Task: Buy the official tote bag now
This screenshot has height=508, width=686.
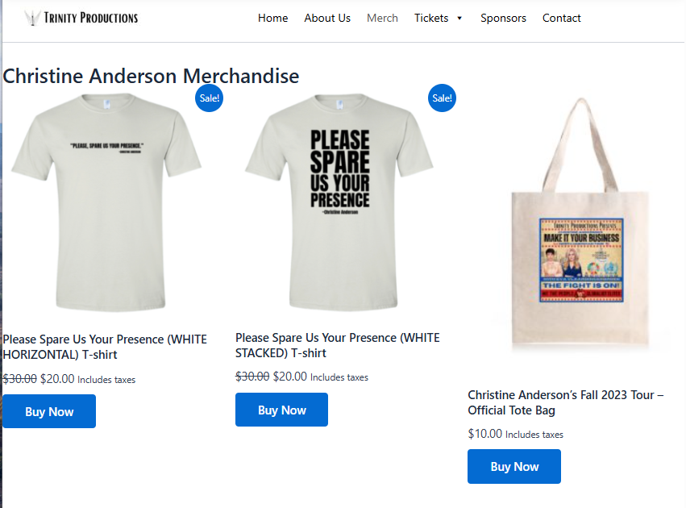Action: tap(514, 466)
